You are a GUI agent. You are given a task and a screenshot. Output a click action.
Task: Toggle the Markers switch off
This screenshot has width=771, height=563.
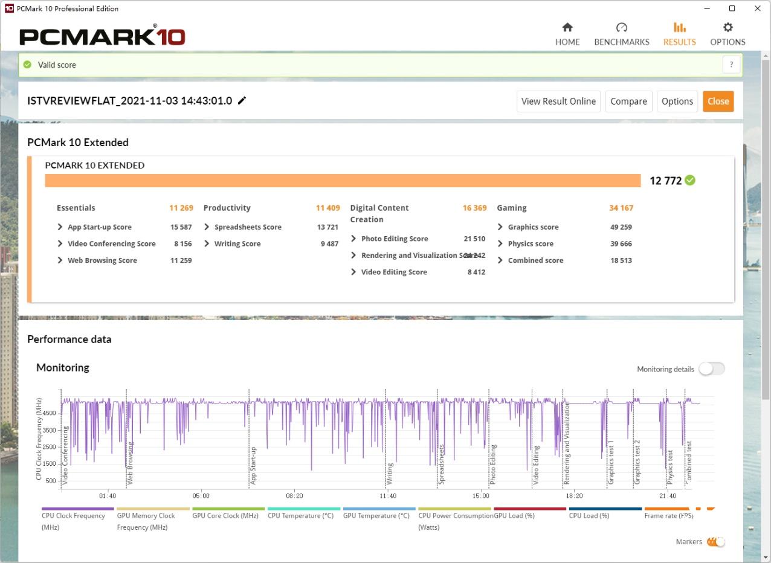[x=715, y=542]
